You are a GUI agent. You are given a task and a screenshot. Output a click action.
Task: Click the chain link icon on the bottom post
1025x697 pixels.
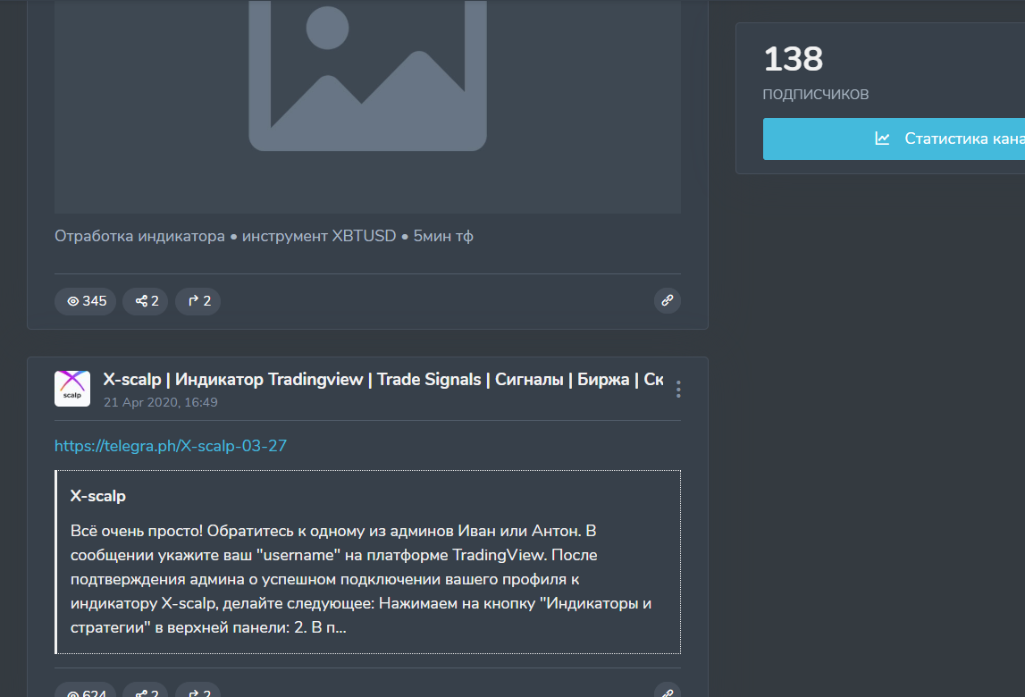(668, 693)
